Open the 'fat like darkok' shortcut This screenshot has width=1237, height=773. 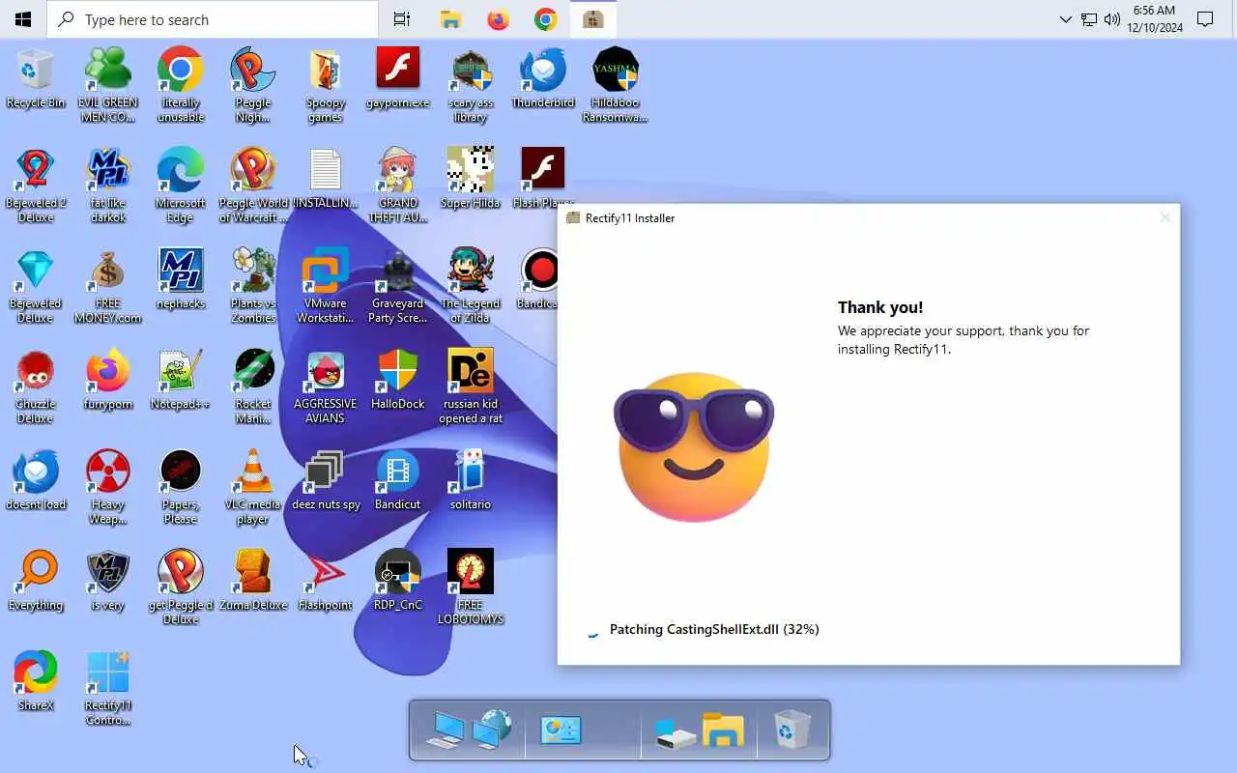pos(108,186)
